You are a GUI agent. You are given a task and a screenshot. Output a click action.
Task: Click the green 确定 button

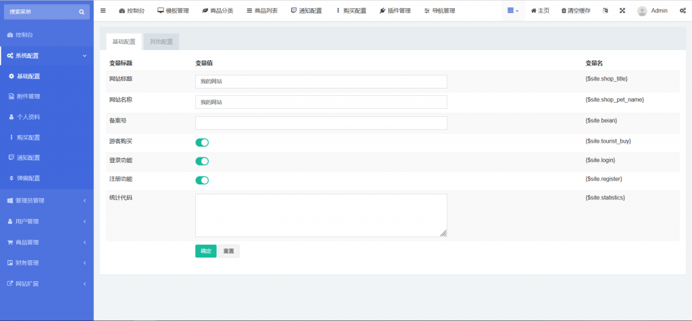205,251
